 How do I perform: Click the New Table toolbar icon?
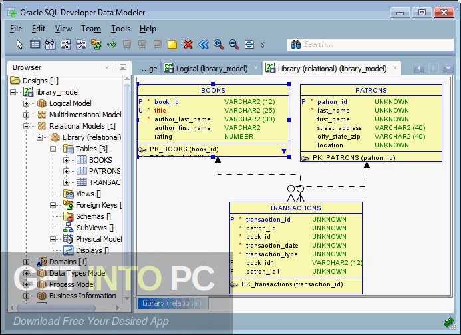tap(35, 45)
